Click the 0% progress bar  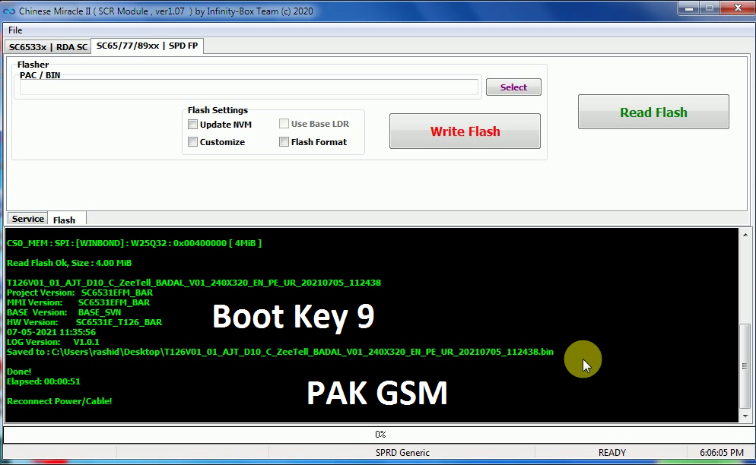(378, 434)
